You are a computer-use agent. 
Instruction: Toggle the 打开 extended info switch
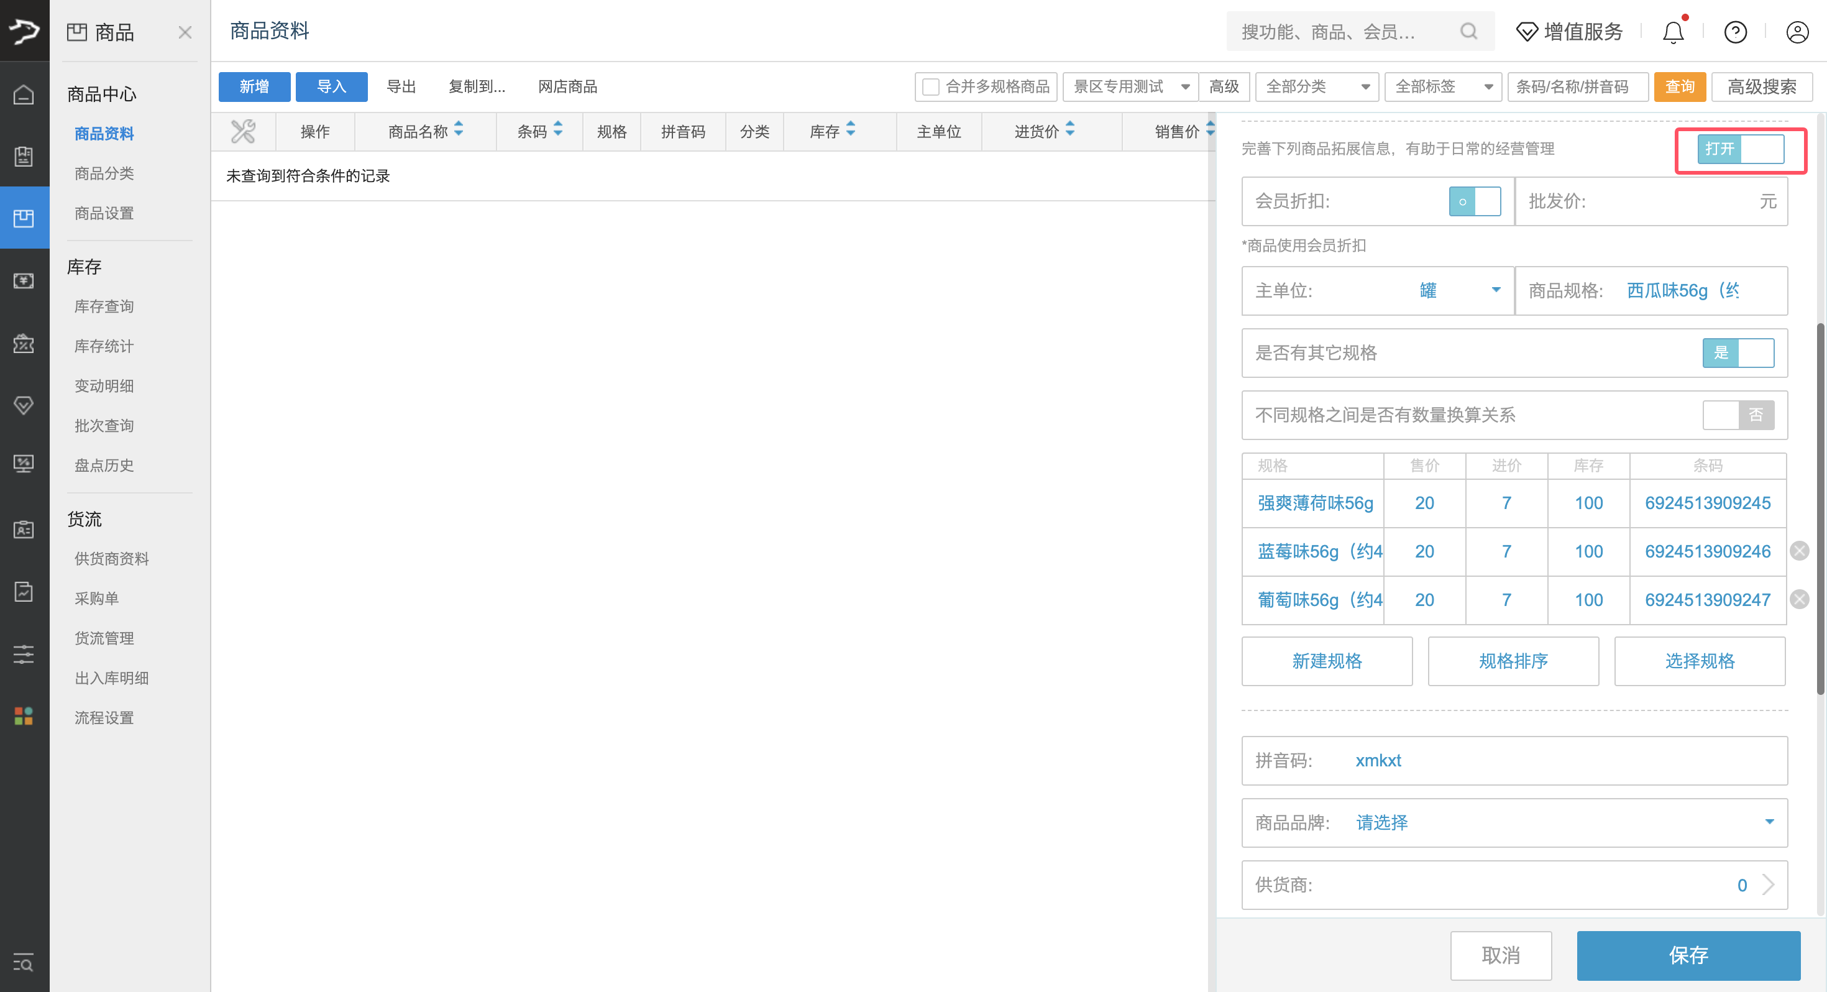point(1741,149)
